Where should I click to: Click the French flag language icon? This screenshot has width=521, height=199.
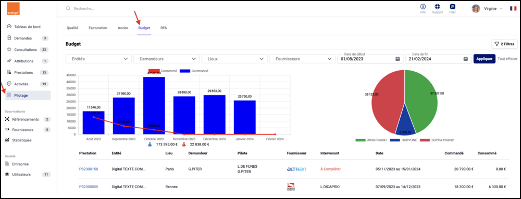513,9
